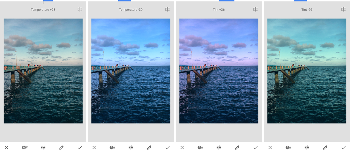Tap the warm-toned pier photo, Temperature +23

pos(43,71)
